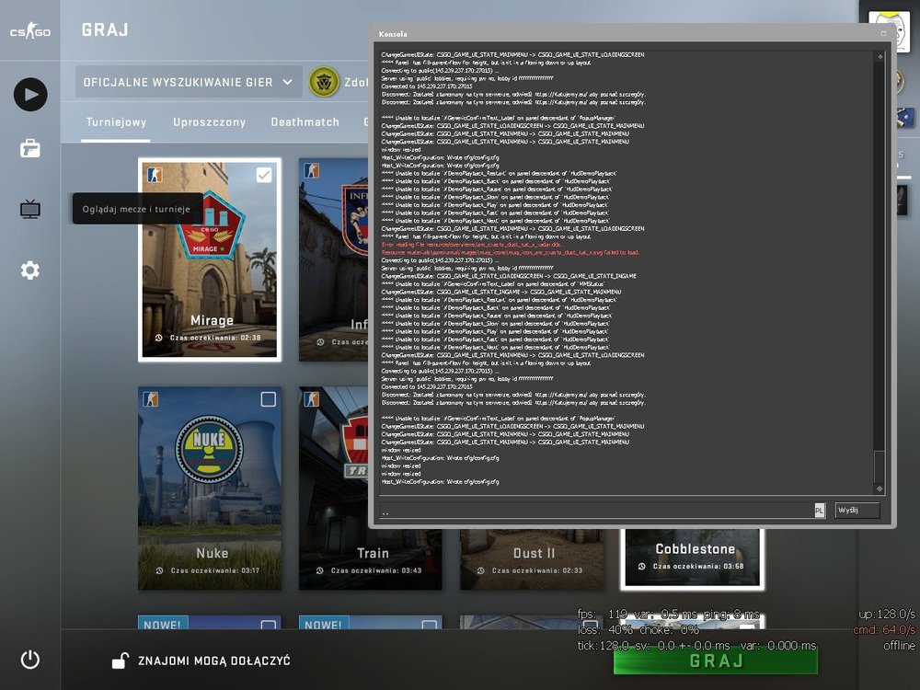Image resolution: width=920 pixels, height=690 pixels.
Task: Click the padlock lobby permissions icon
Action: [121, 661]
